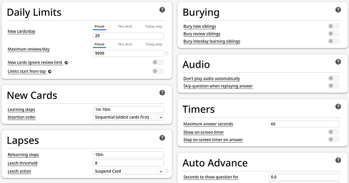Enable Bury new siblings

[334, 26]
